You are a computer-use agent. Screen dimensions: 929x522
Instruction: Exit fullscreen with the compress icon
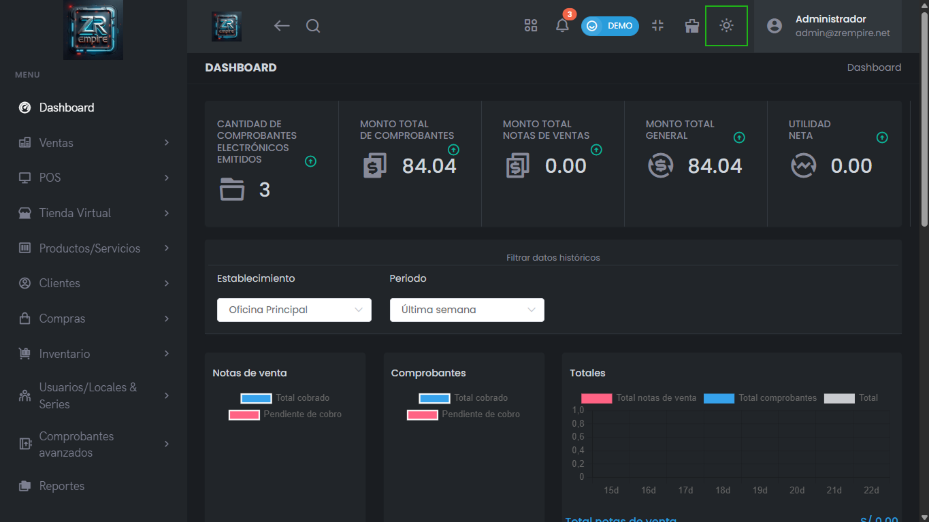coord(657,26)
